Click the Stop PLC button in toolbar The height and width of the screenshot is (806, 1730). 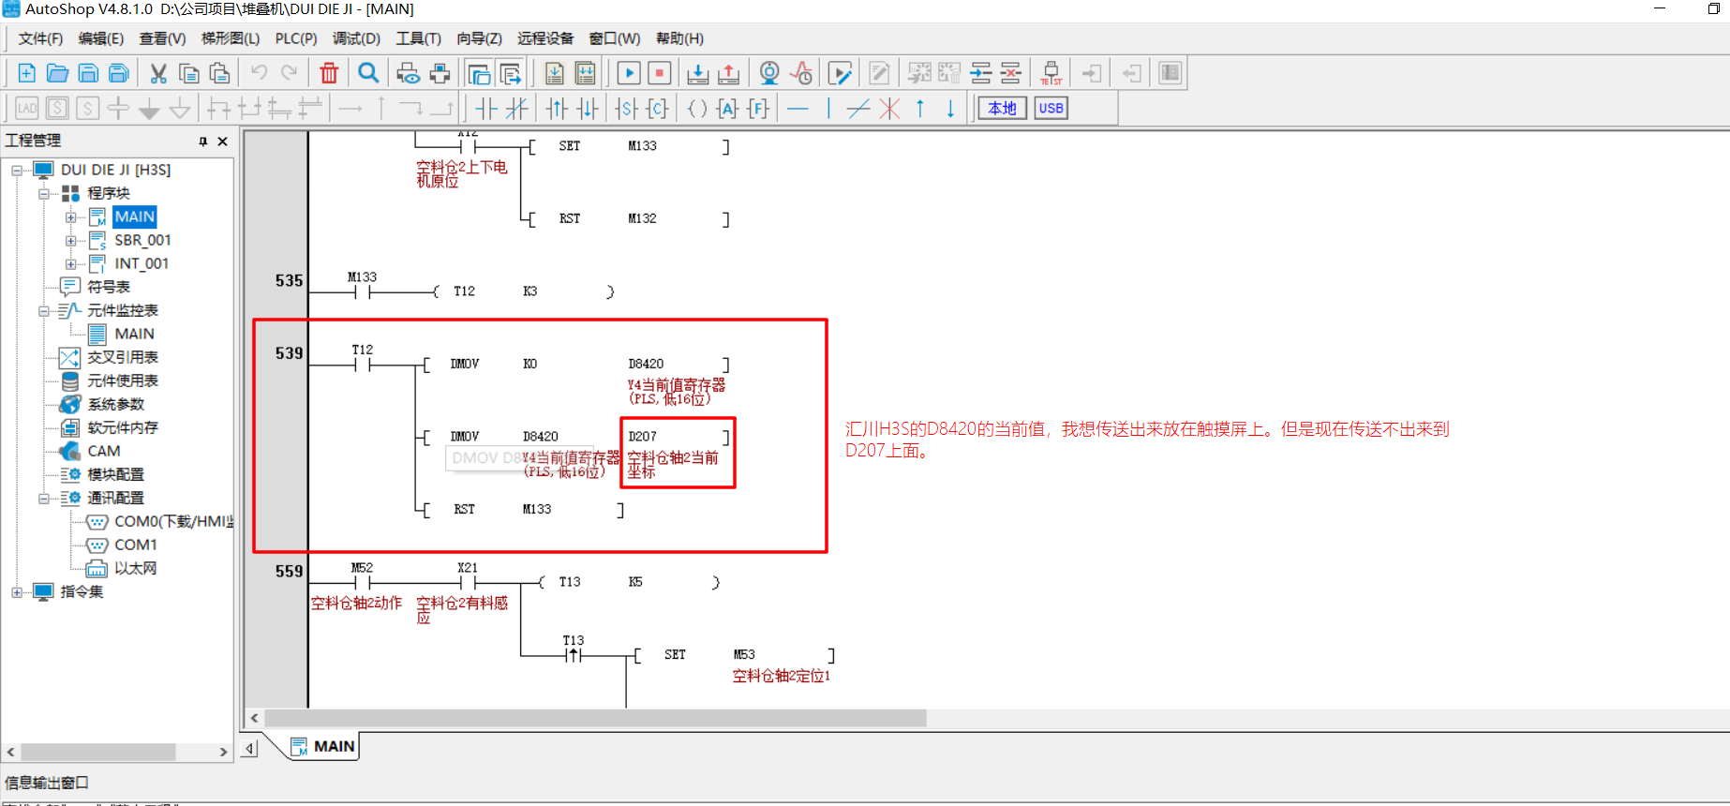(x=660, y=73)
